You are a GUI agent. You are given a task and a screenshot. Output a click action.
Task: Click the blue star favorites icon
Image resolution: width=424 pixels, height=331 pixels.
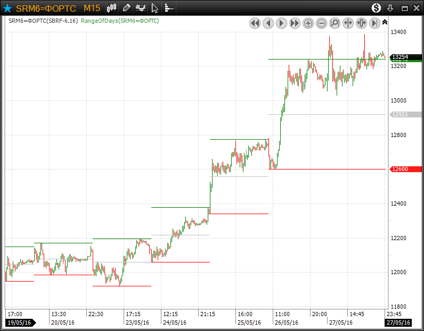click(x=7, y=8)
